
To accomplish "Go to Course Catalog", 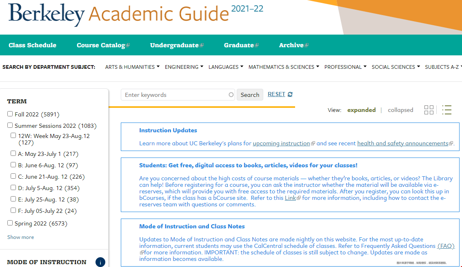I will click(103, 45).
